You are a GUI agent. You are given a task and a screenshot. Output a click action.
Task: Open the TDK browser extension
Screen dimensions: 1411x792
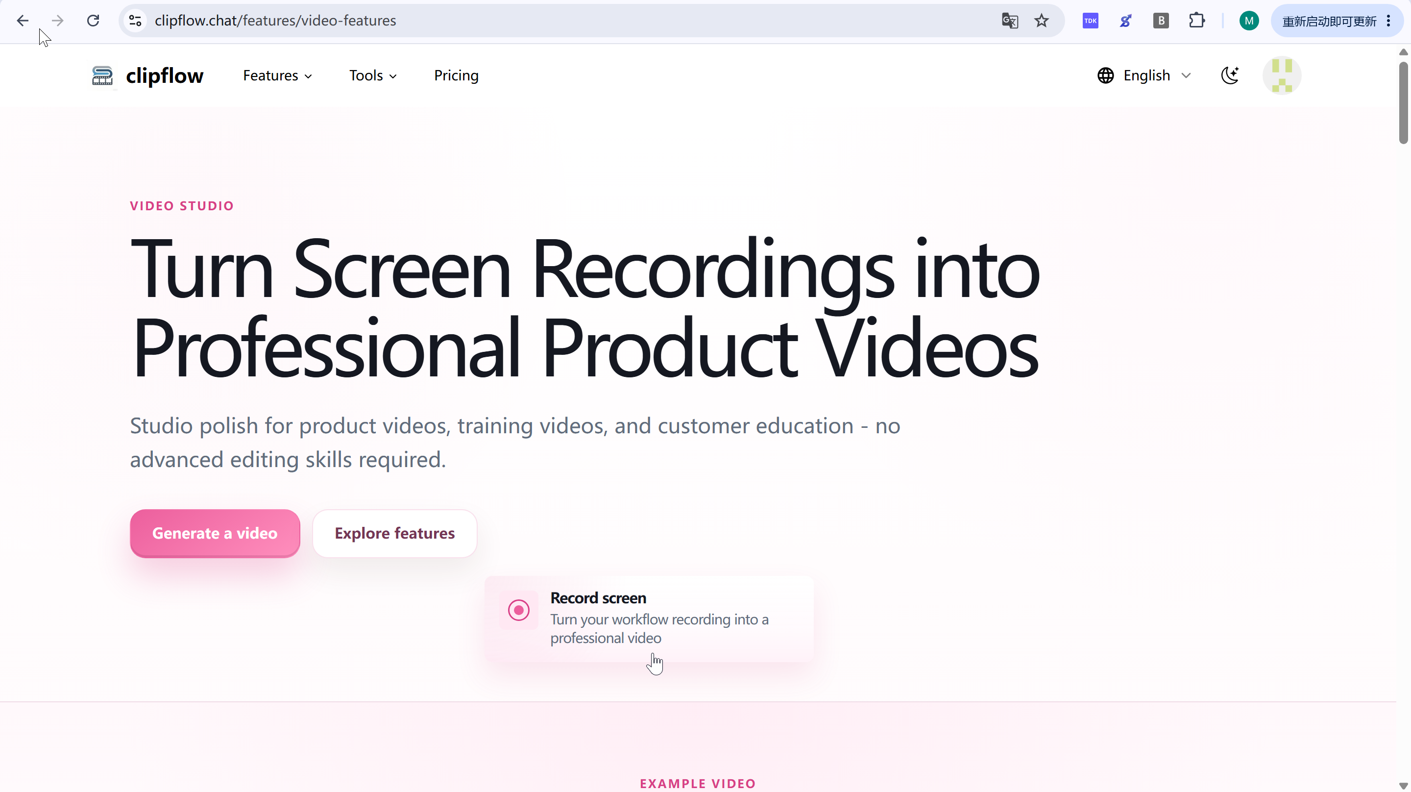point(1090,21)
